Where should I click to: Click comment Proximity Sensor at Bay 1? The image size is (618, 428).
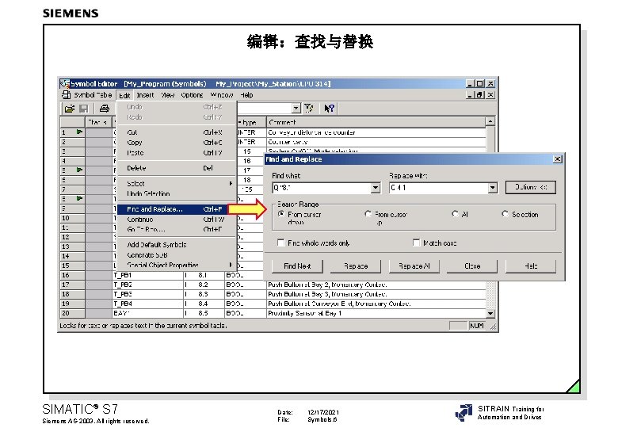tap(376, 313)
